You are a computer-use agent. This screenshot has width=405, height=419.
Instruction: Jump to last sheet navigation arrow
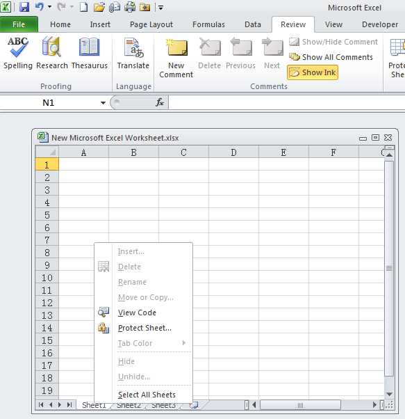click(x=69, y=405)
